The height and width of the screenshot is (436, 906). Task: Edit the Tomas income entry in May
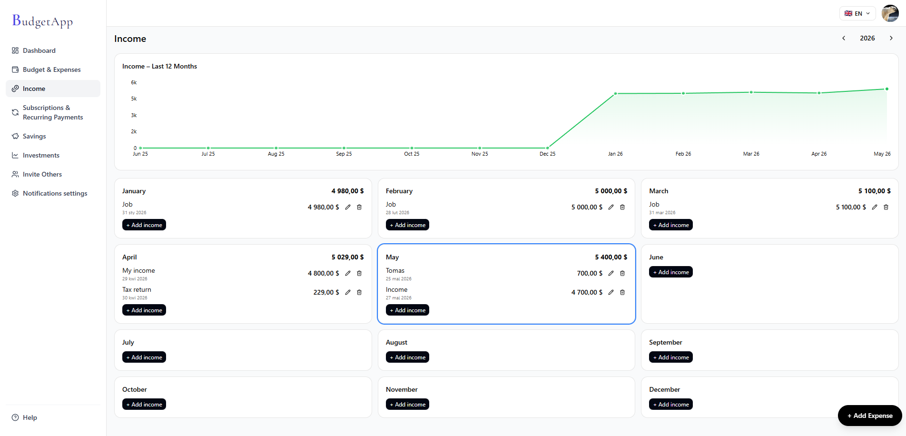point(611,273)
